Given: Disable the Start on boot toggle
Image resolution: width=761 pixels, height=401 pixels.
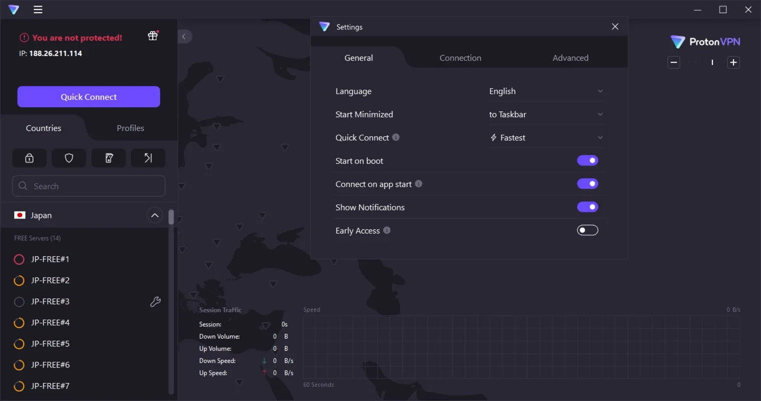Looking at the screenshot, I should click(x=588, y=160).
